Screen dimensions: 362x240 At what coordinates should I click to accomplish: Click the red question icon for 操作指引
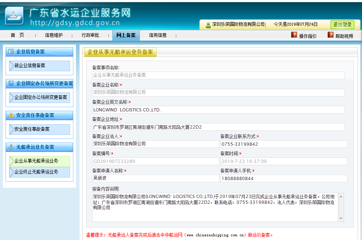[294, 35]
